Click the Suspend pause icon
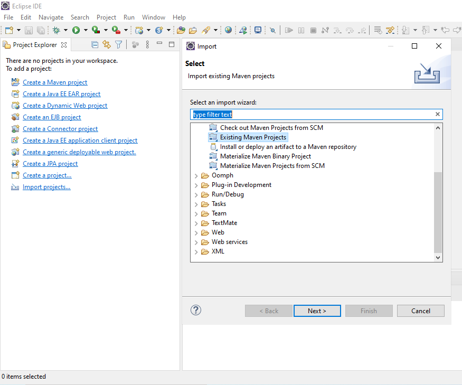 coord(301,30)
